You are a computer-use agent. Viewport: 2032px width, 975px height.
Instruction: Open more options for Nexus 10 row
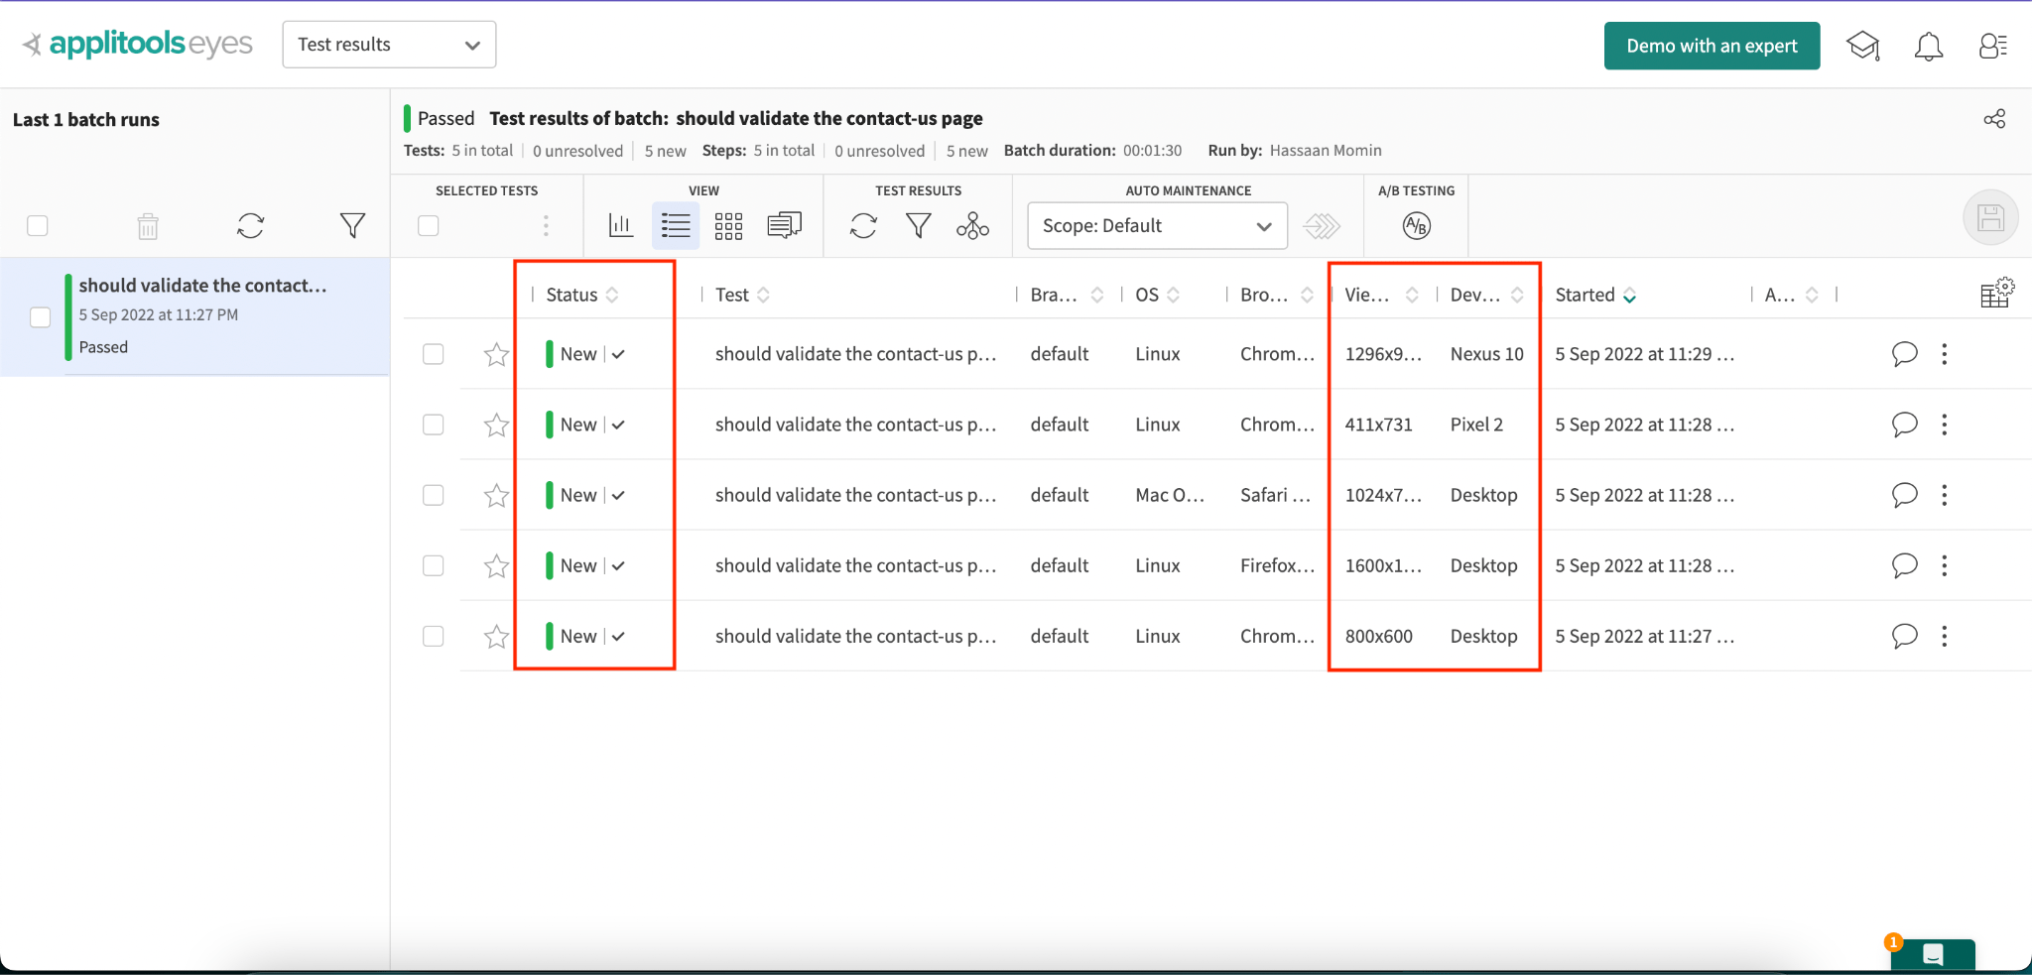point(1945,354)
